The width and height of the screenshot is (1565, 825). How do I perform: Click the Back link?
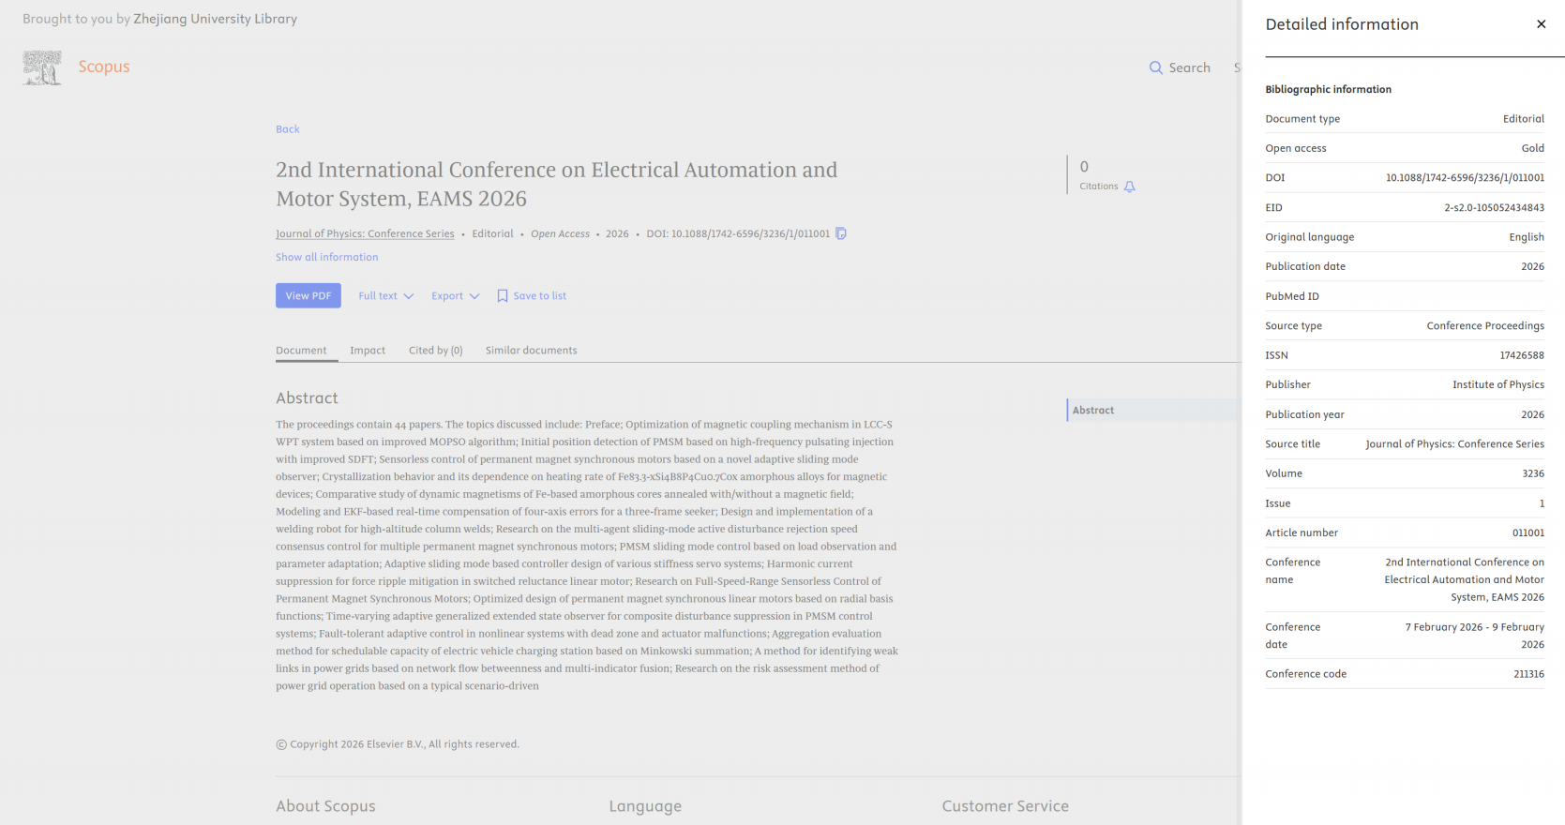click(x=288, y=129)
